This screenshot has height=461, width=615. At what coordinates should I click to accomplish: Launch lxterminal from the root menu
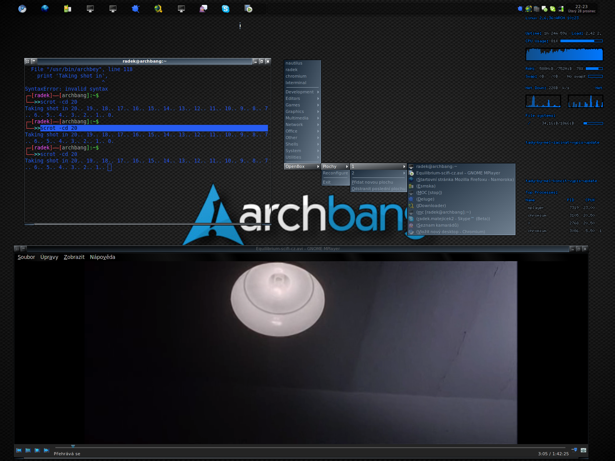coord(302,83)
